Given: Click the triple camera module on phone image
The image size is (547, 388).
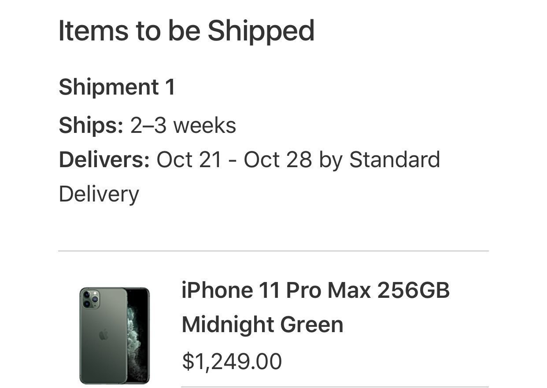Looking at the screenshot, I should [90, 299].
